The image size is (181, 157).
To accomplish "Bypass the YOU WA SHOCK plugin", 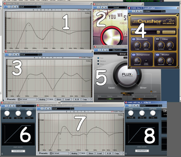I will tap(98, 8).
